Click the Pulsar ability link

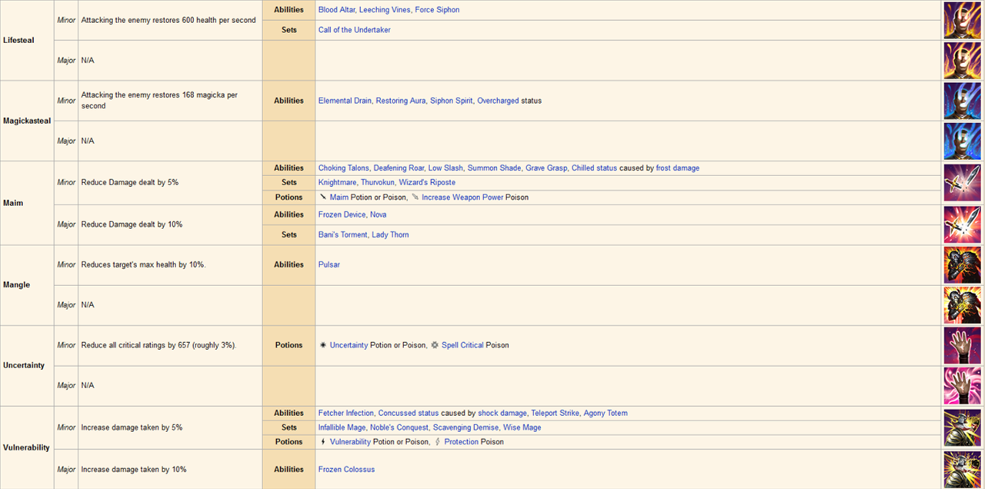[x=329, y=264]
